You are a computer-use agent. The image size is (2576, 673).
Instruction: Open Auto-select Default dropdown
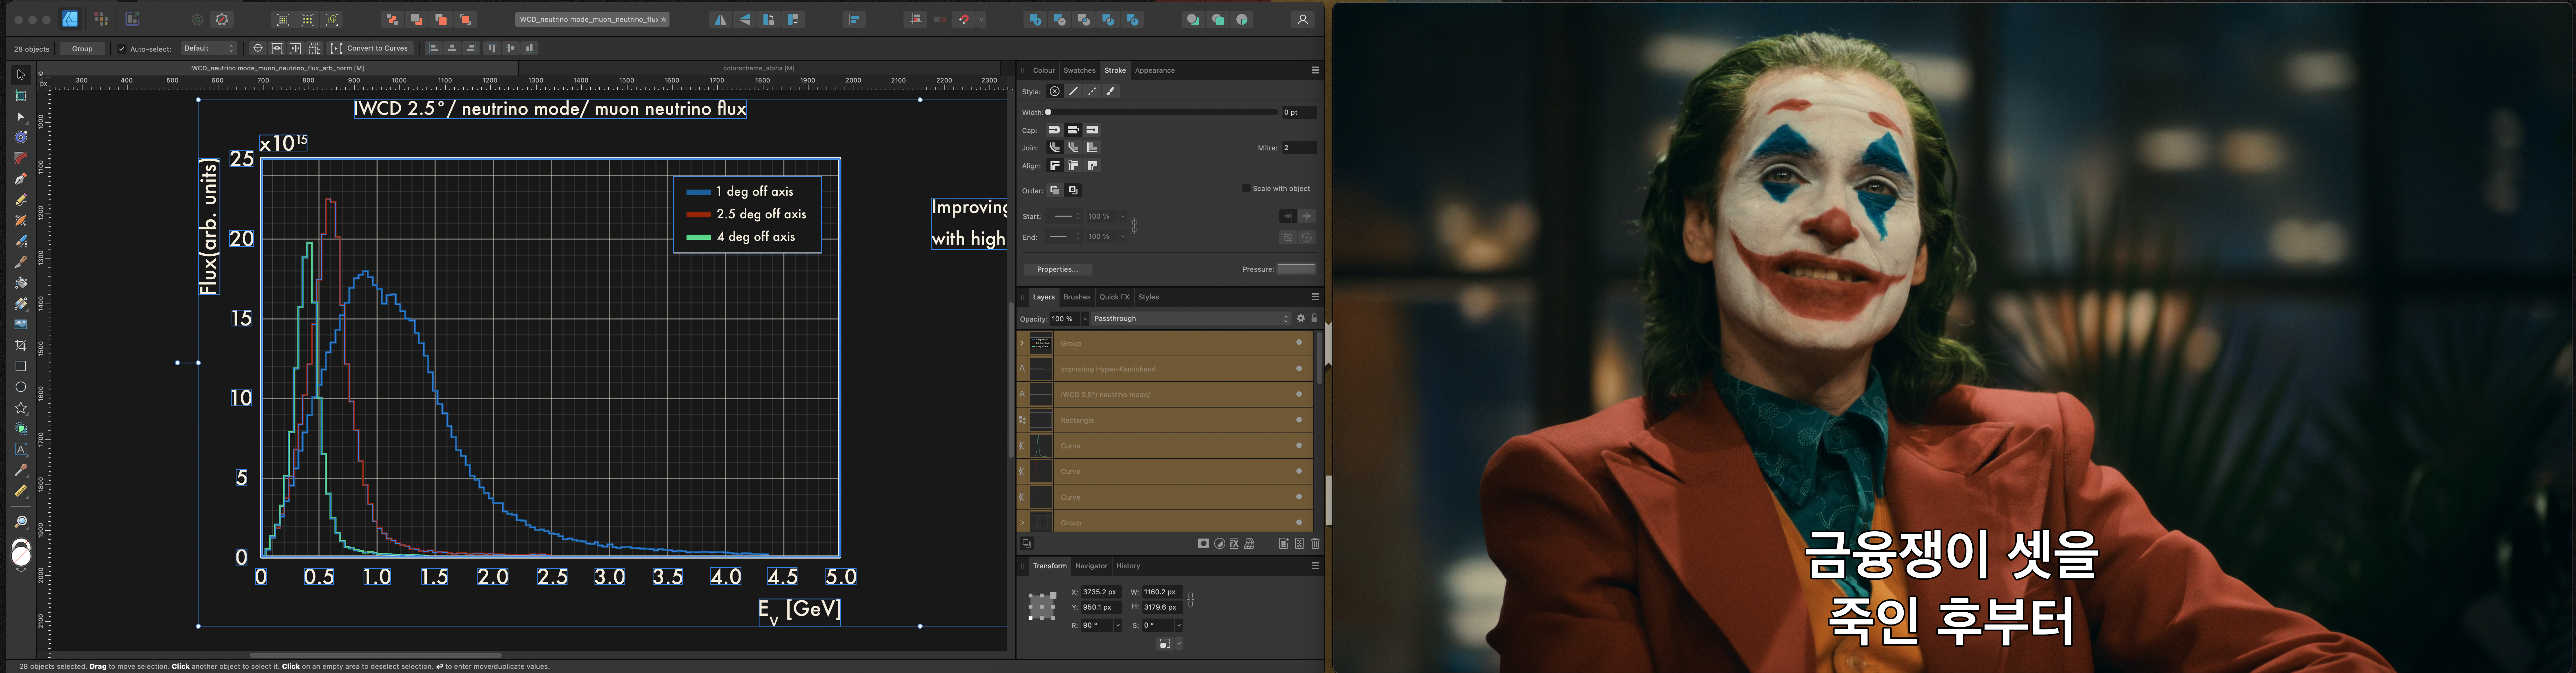(209, 49)
